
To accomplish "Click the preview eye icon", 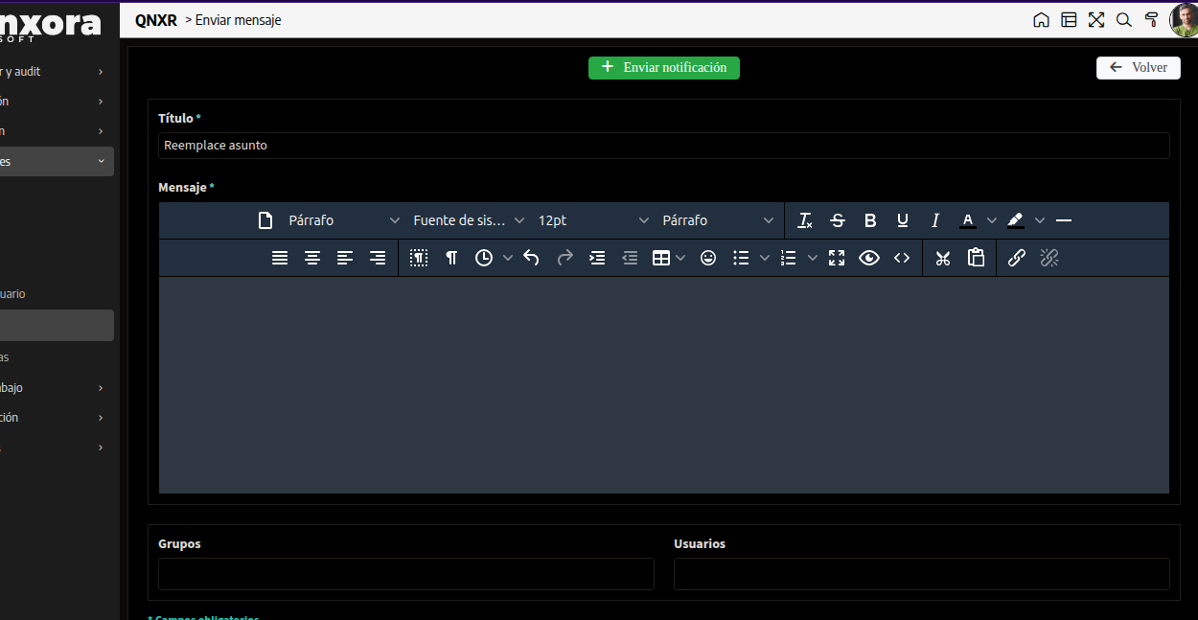I will pos(869,258).
